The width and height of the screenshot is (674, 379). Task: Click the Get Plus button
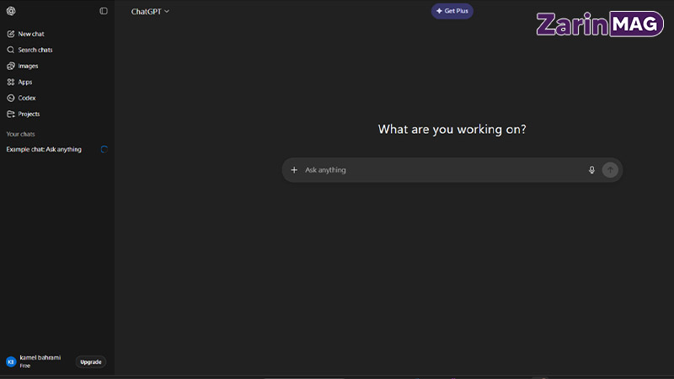click(x=452, y=11)
